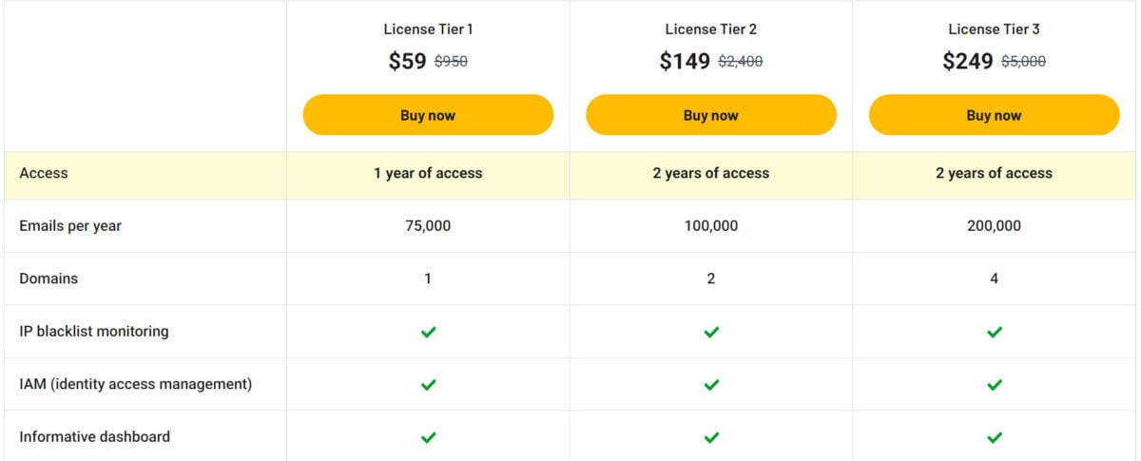Click the Tier 2 IP blacklist monitoring checkmark
The image size is (1141, 461).
coord(711,332)
